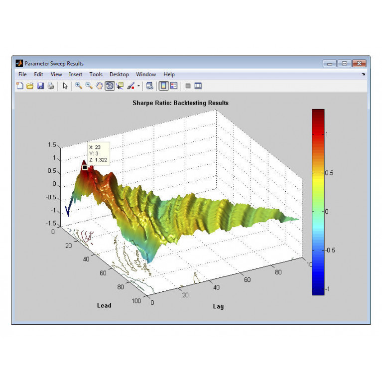
Task: Select the Zoom In magnifier tool
Action: click(x=79, y=86)
